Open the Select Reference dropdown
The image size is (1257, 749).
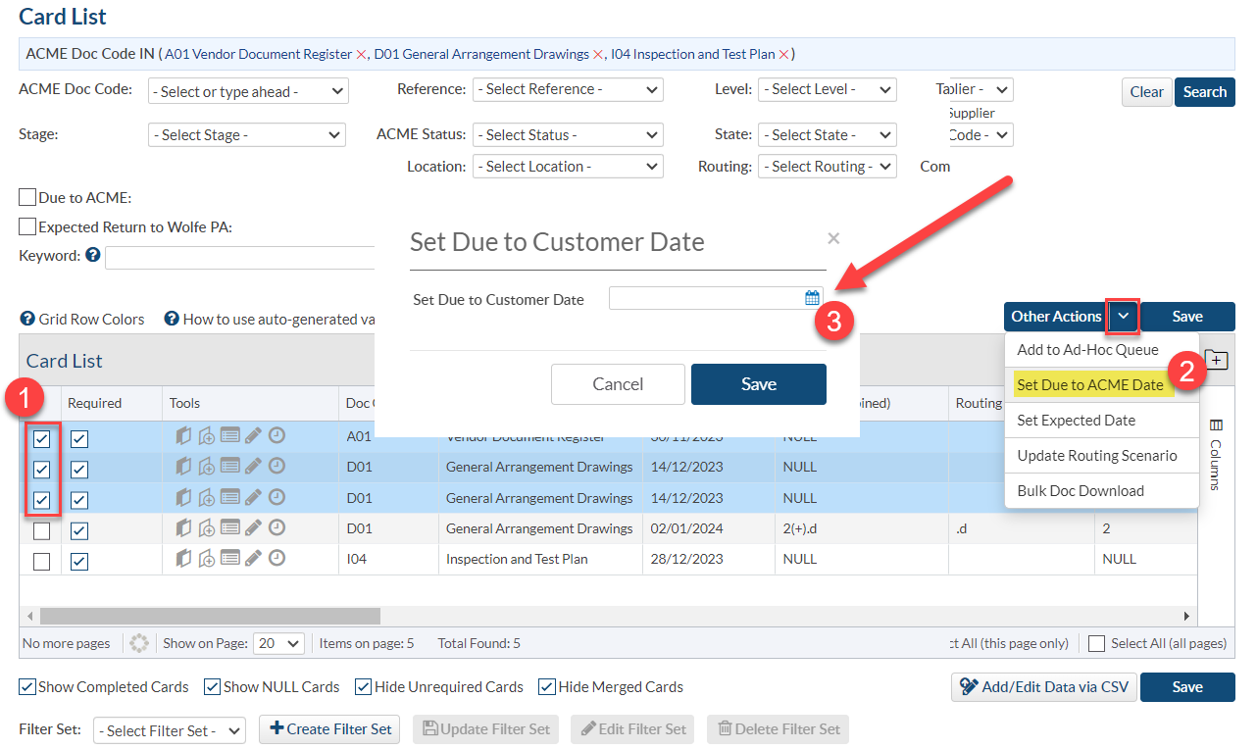click(x=568, y=89)
